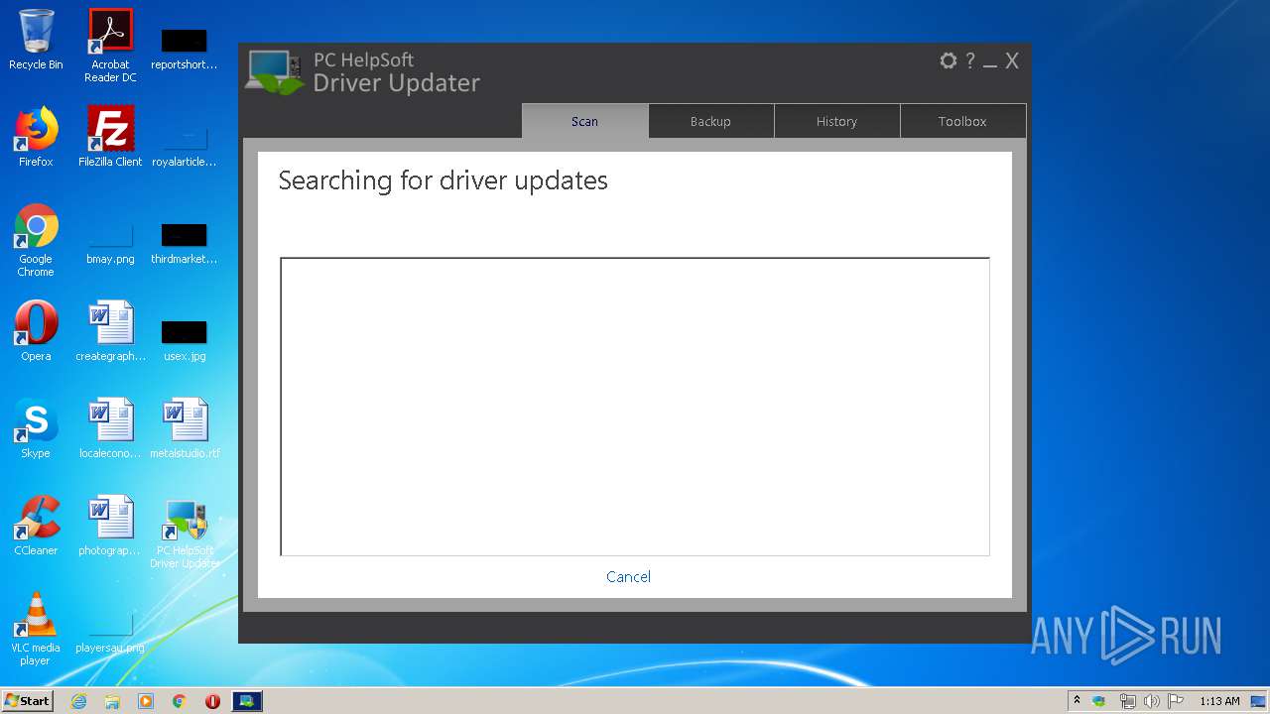Open the History tab
1270x714 pixels.
836,121
